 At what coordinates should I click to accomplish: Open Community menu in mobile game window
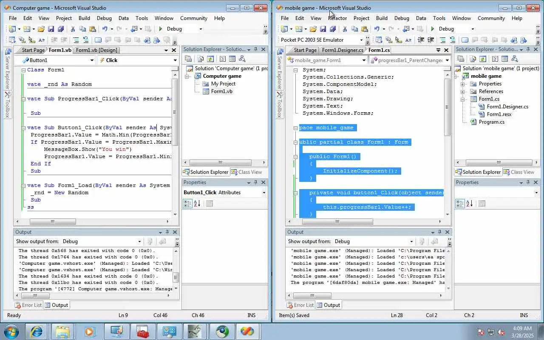pyautogui.click(x=491, y=18)
